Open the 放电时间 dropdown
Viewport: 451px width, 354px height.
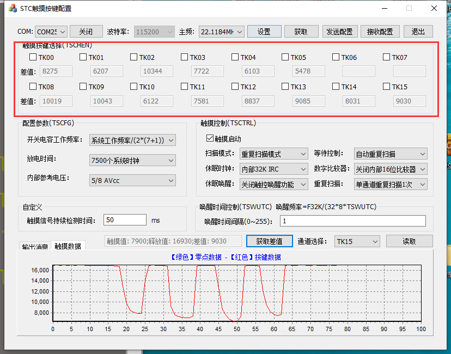pyautogui.click(x=132, y=160)
